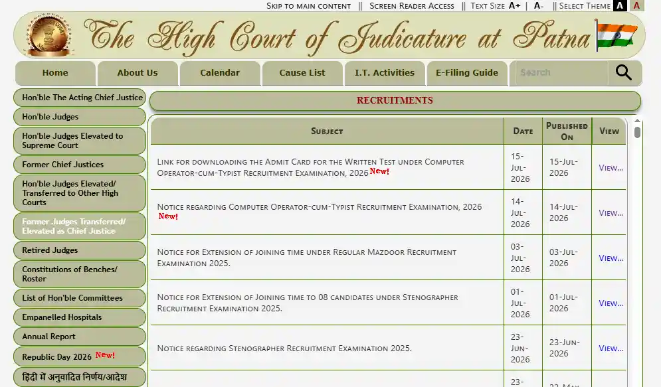Image resolution: width=661 pixels, height=387 pixels.
Task: Click the Indian flag image
Action: point(616,35)
